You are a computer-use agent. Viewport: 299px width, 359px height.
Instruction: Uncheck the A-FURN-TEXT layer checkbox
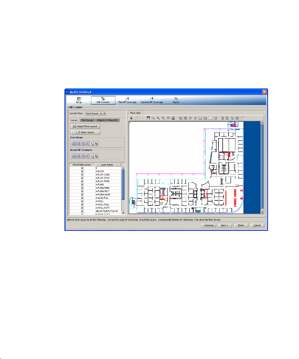tap(82, 191)
